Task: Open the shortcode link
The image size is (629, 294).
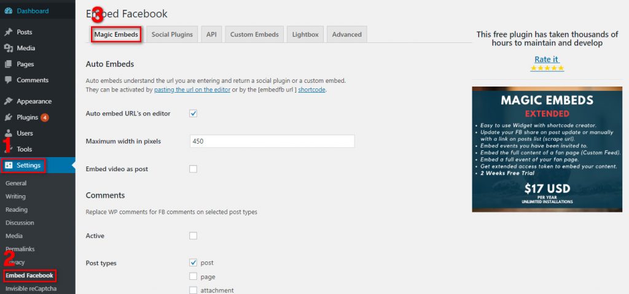Action: 311,90
